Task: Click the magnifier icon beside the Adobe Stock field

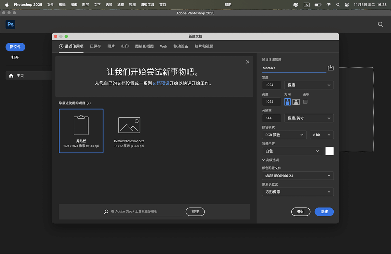Action: point(106,212)
